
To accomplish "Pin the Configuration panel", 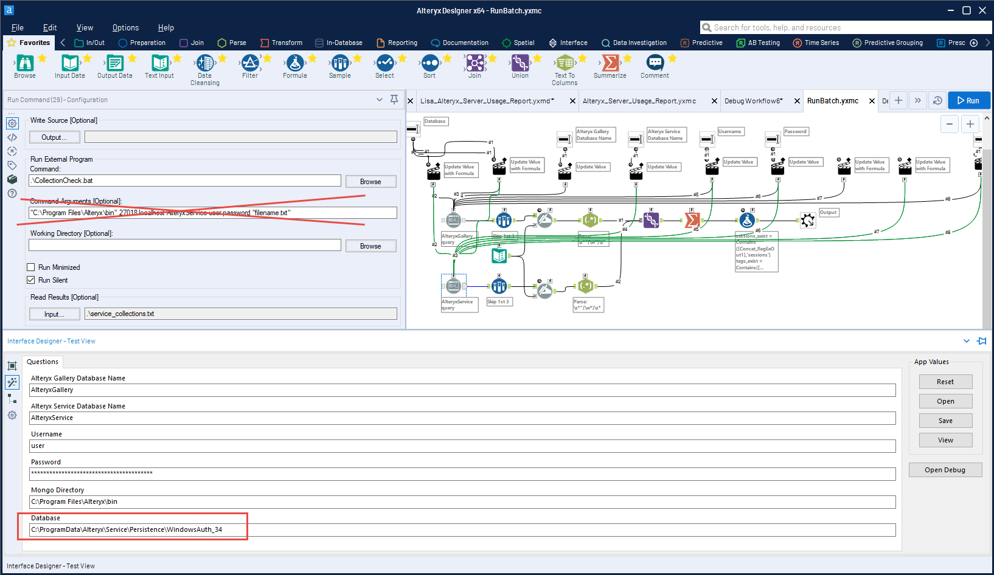I will pyautogui.click(x=394, y=100).
